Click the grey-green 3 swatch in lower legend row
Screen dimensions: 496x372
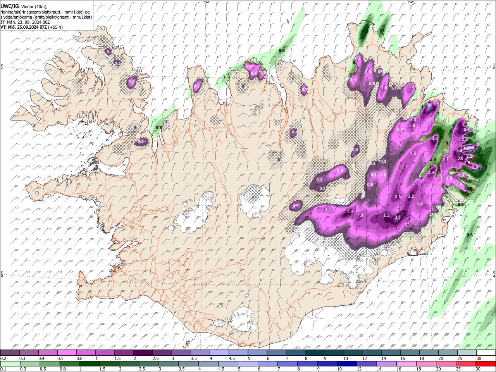click(x=169, y=363)
